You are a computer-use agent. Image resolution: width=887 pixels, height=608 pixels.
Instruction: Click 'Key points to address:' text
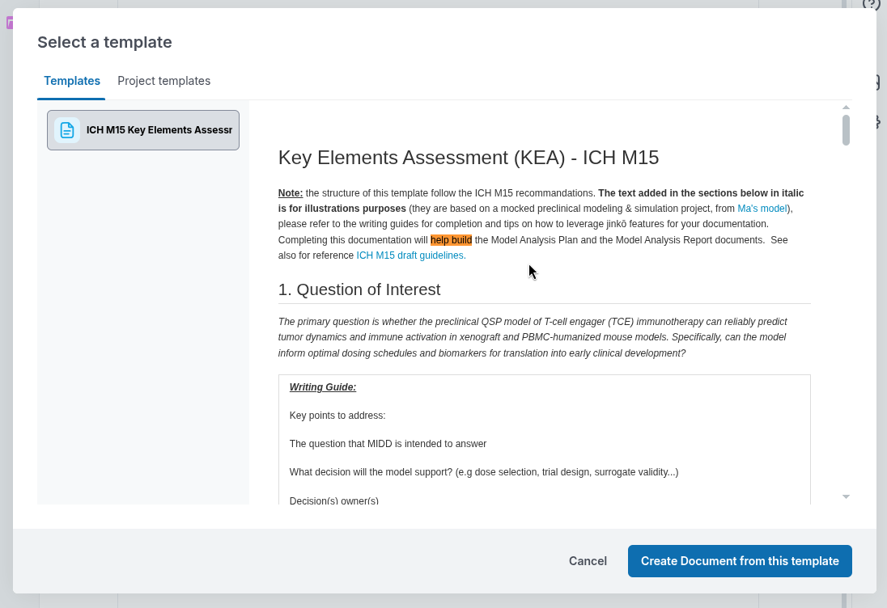pyautogui.click(x=337, y=416)
